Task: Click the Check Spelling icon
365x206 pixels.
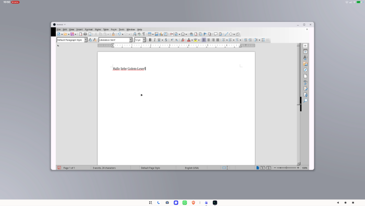Action: pos(139,34)
